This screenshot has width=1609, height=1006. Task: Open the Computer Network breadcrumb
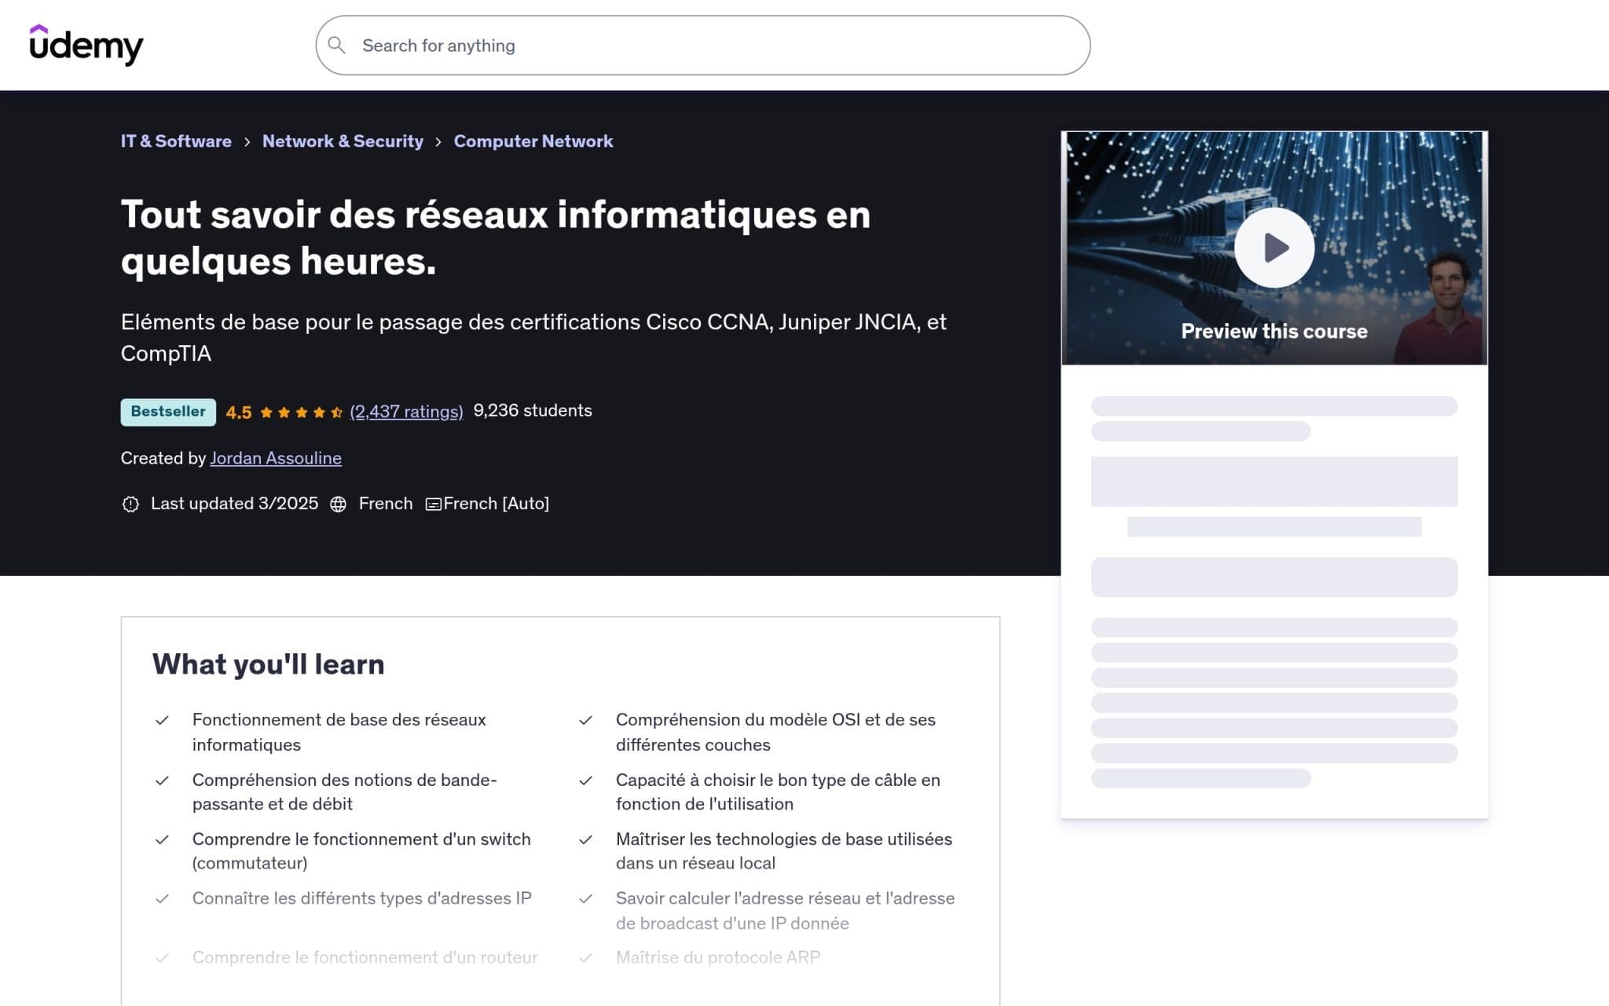pyautogui.click(x=533, y=141)
